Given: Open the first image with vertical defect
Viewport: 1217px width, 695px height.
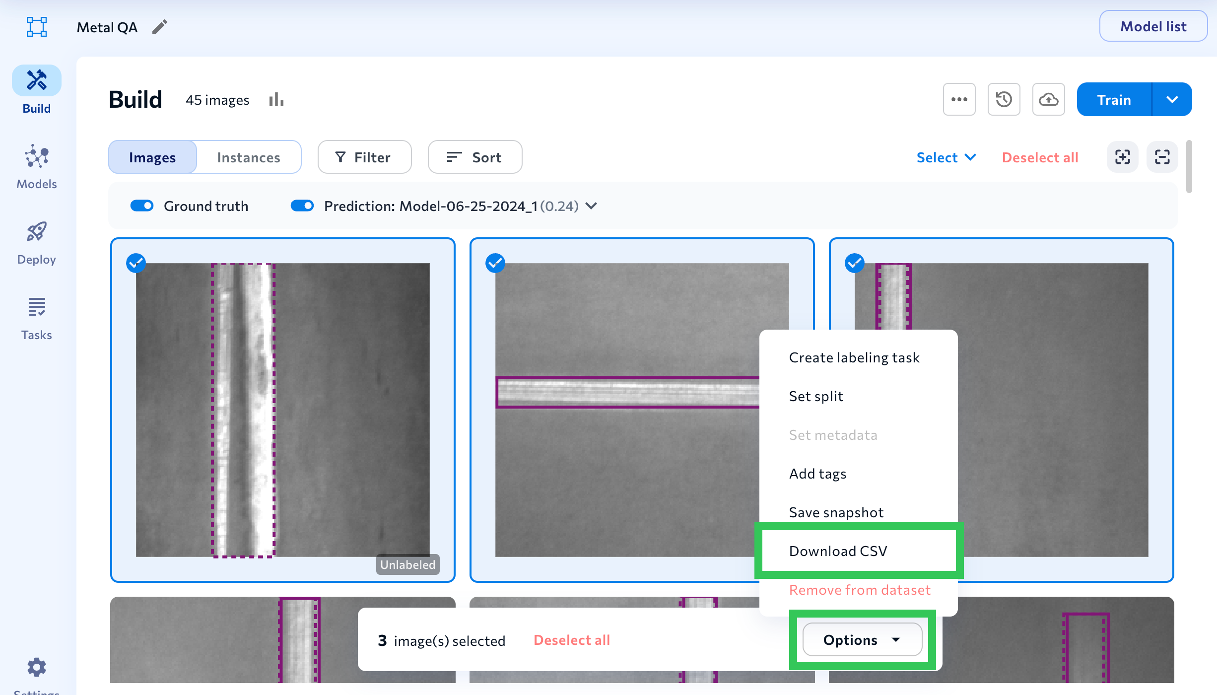Looking at the screenshot, I should tap(283, 410).
